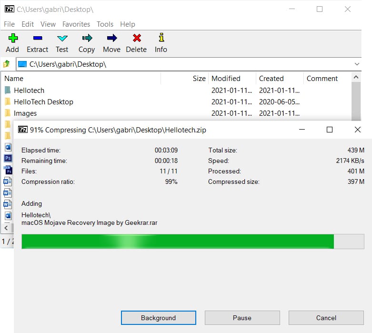
Task: Click the Extract toolbar icon
Action: [38, 38]
